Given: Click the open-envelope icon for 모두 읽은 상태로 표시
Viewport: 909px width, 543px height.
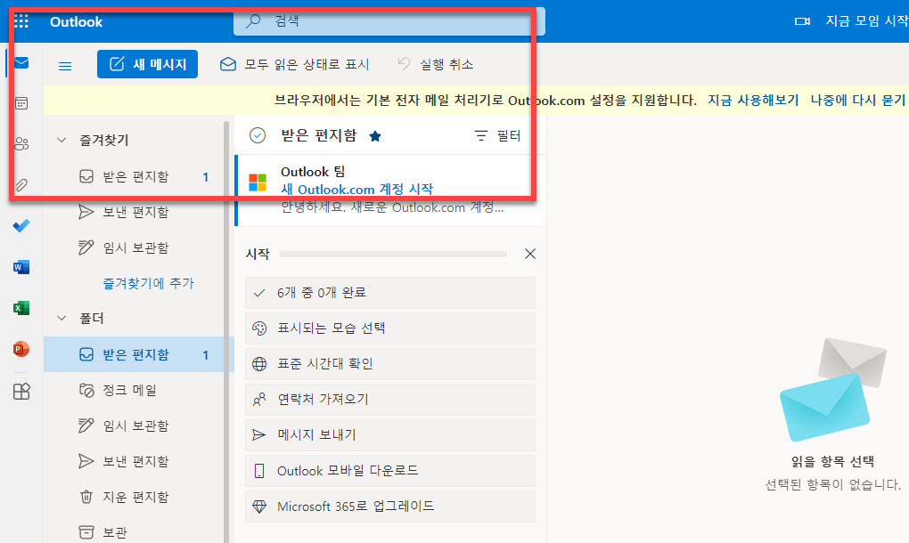Looking at the screenshot, I should (x=228, y=64).
